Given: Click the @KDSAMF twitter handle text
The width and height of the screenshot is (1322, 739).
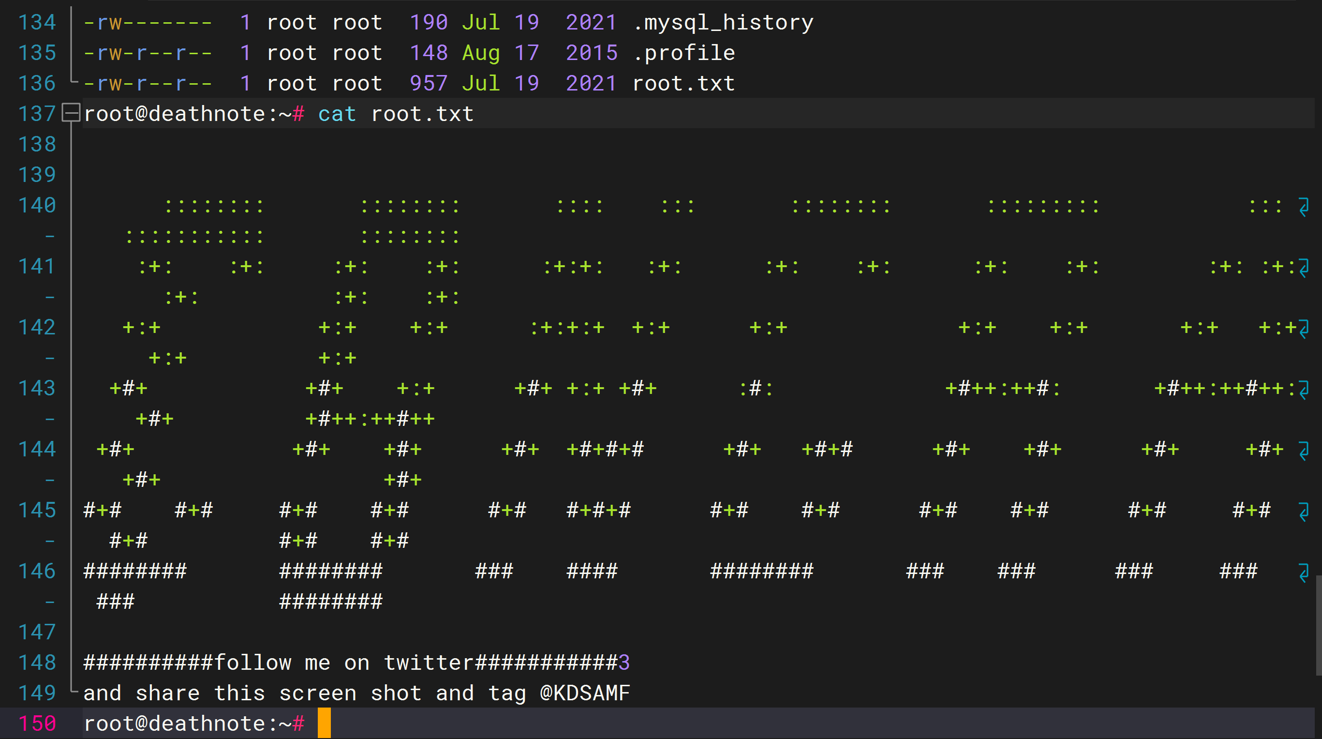Looking at the screenshot, I should pyautogui.click(x=585, y=694).
